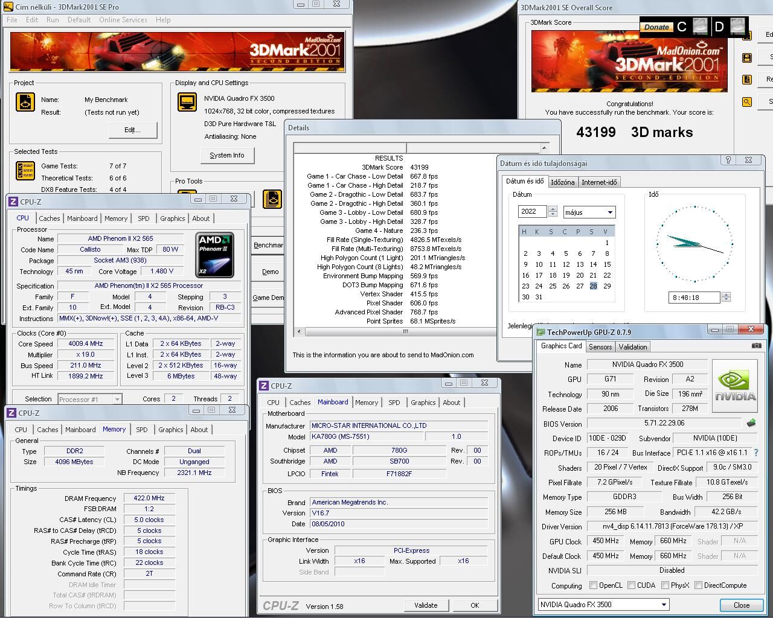The height and width of the screenshot is (618, 773).
Task: Click the Benchmark button in 3DMark
Action: (x=268, y=245)
